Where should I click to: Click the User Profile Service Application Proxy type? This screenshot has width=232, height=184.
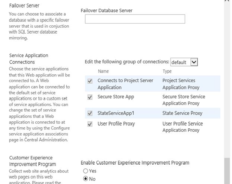pyautogui.click(x=182, y=127)
